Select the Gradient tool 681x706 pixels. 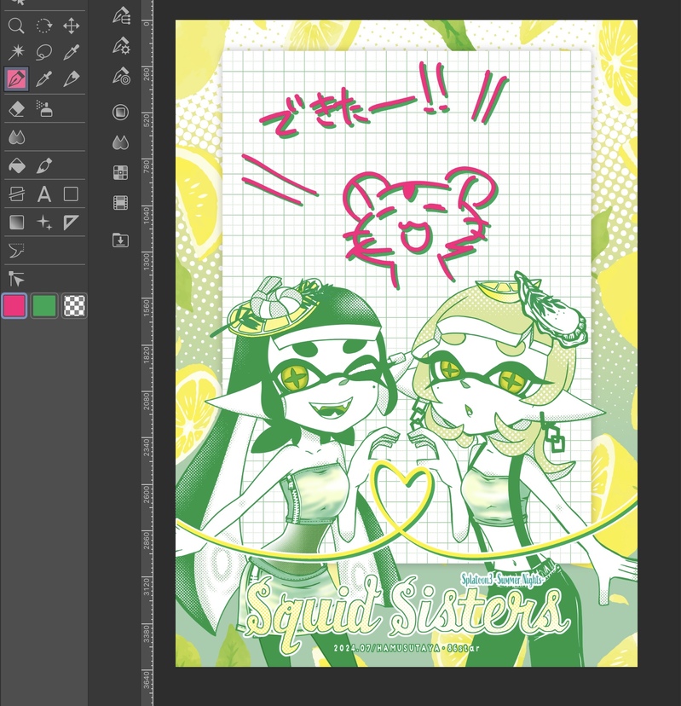tap(16, 222)
